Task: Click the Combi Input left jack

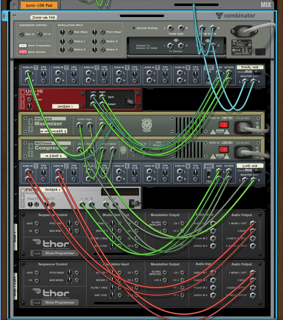Action: [170, 28]
